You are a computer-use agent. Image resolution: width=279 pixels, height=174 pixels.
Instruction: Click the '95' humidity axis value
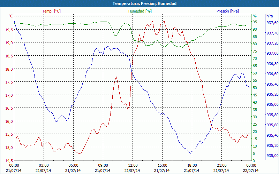click(x=255, y=22)
